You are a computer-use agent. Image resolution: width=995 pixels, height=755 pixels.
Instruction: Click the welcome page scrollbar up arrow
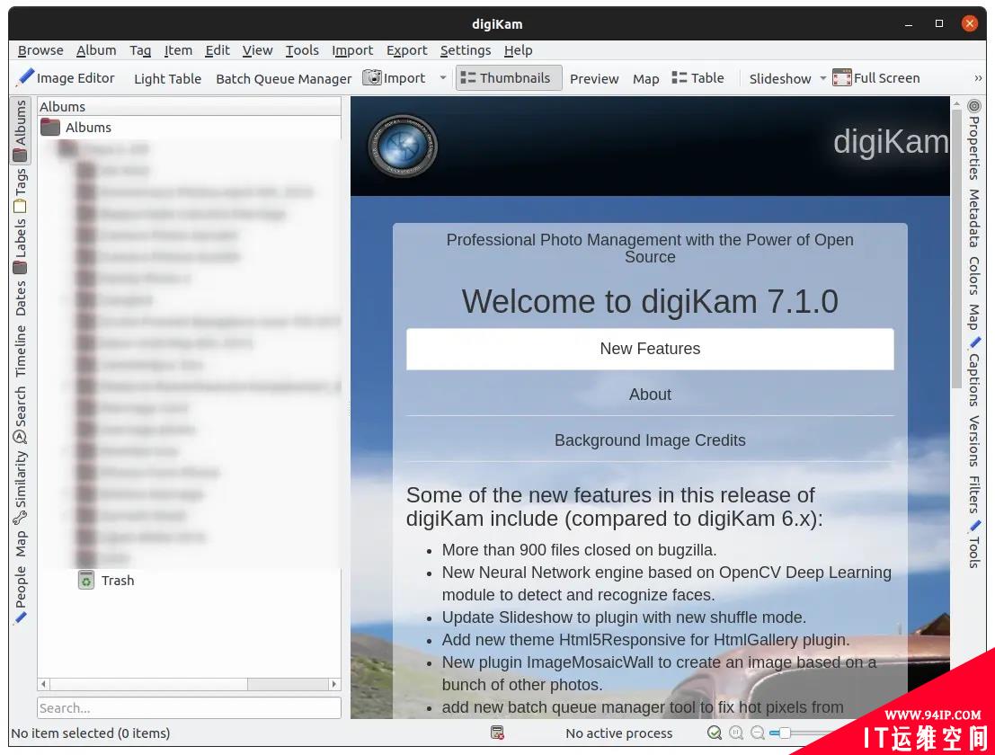coord(957,102)
